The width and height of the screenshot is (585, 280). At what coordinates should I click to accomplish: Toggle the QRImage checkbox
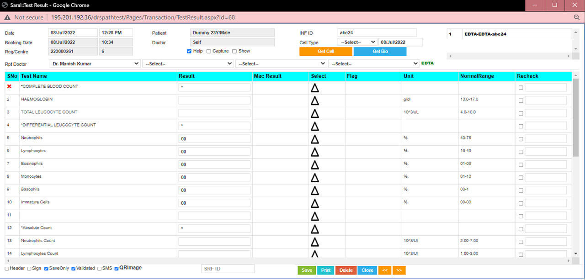pyautogui.click(x=117, y=269)
